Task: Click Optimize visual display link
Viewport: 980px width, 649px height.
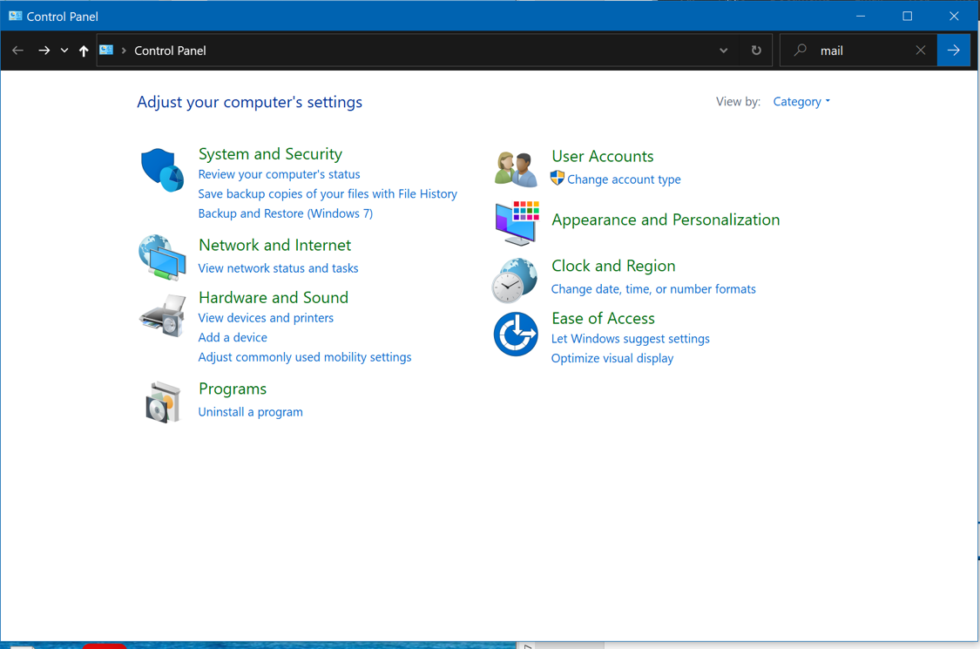Action: pyautogui.click(x=612, y=358)
